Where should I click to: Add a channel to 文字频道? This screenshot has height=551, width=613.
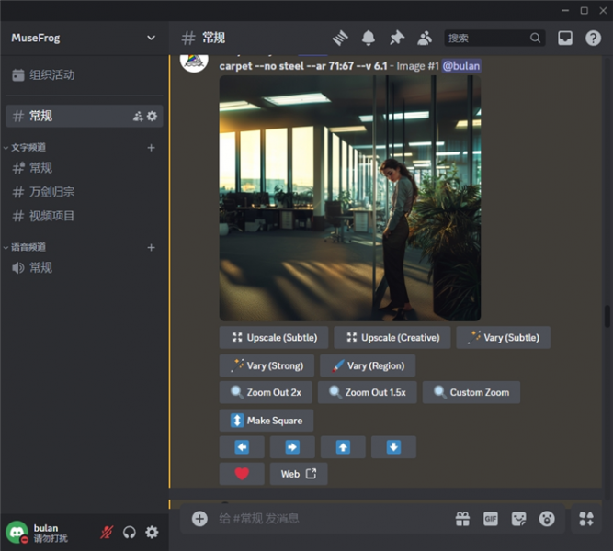point(151,148)
